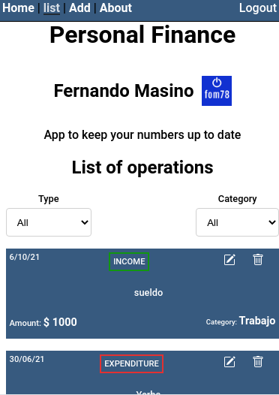This screenshot has width=279, height=395.
Task: Edit the 30/06/21 expenditure operation
Action: point(229,362)
